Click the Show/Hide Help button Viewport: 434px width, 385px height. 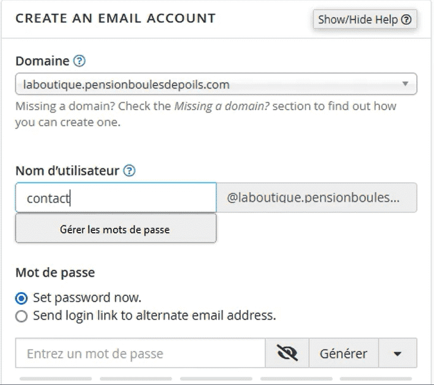365,20
